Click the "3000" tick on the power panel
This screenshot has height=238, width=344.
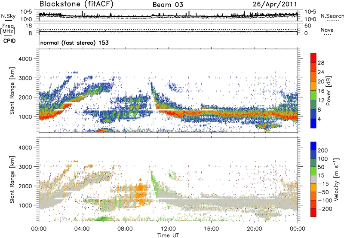(25, 78)
